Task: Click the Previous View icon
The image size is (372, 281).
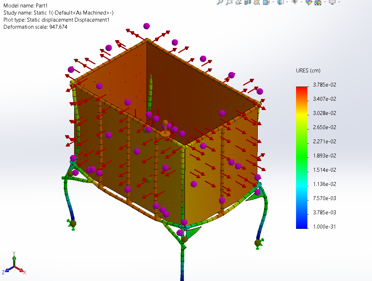Action: 239,2
